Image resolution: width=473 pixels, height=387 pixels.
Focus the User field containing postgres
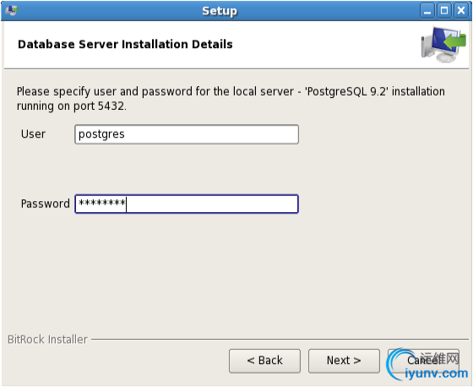187,134
